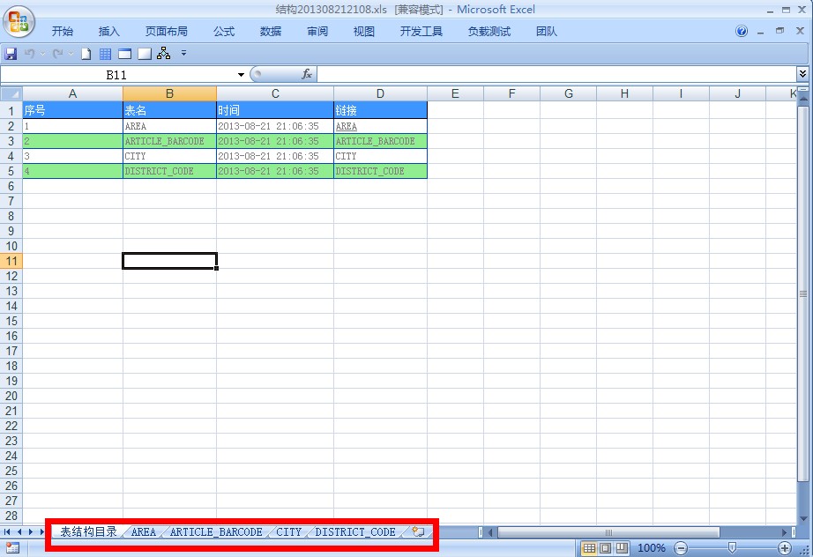813x557 pixels.
Task: Open the 插入 ribbon tab
Action: click(x=108, y=31)
